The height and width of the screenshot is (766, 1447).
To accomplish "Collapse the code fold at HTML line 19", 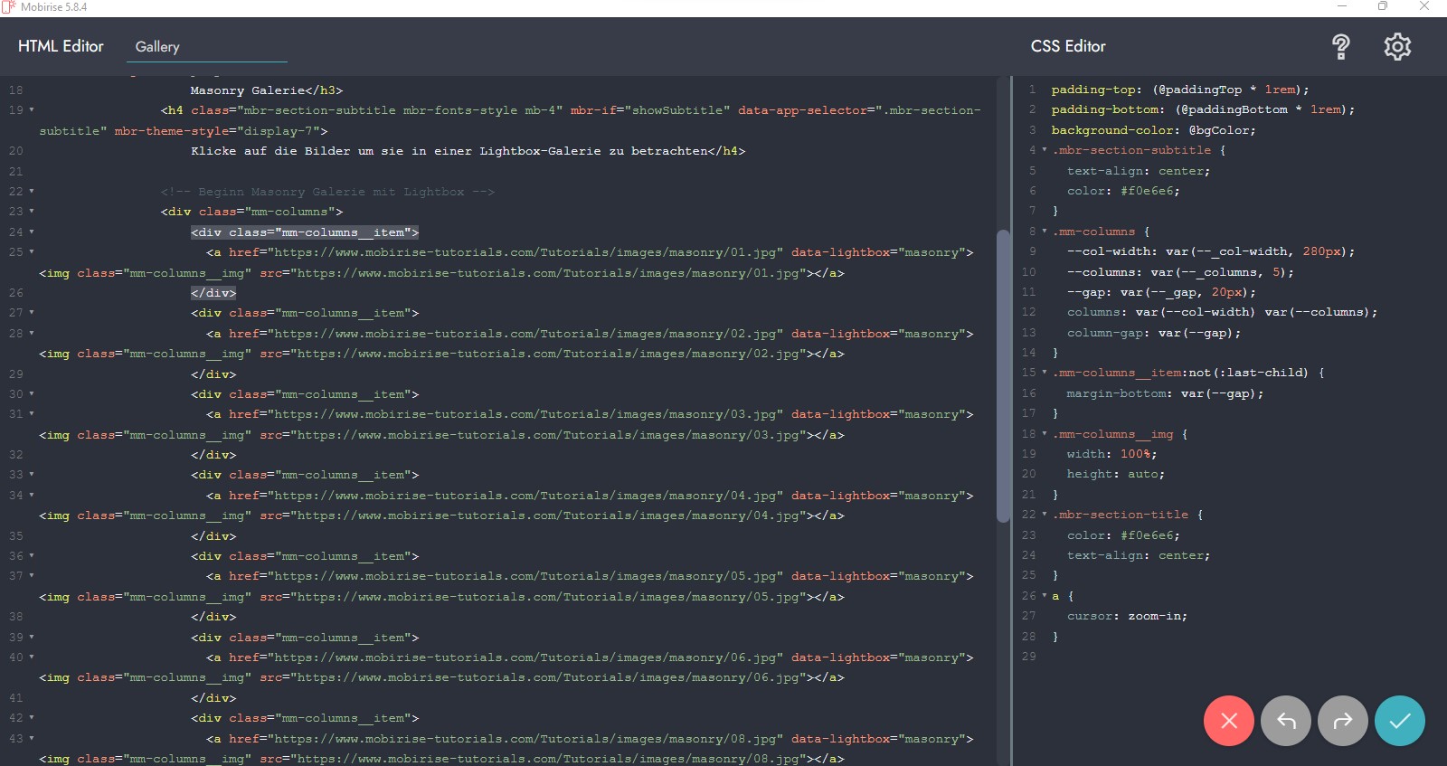I will point(32,110).
